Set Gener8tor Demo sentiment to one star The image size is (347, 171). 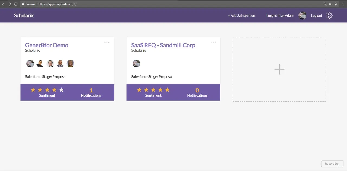[x=33, y=90]
